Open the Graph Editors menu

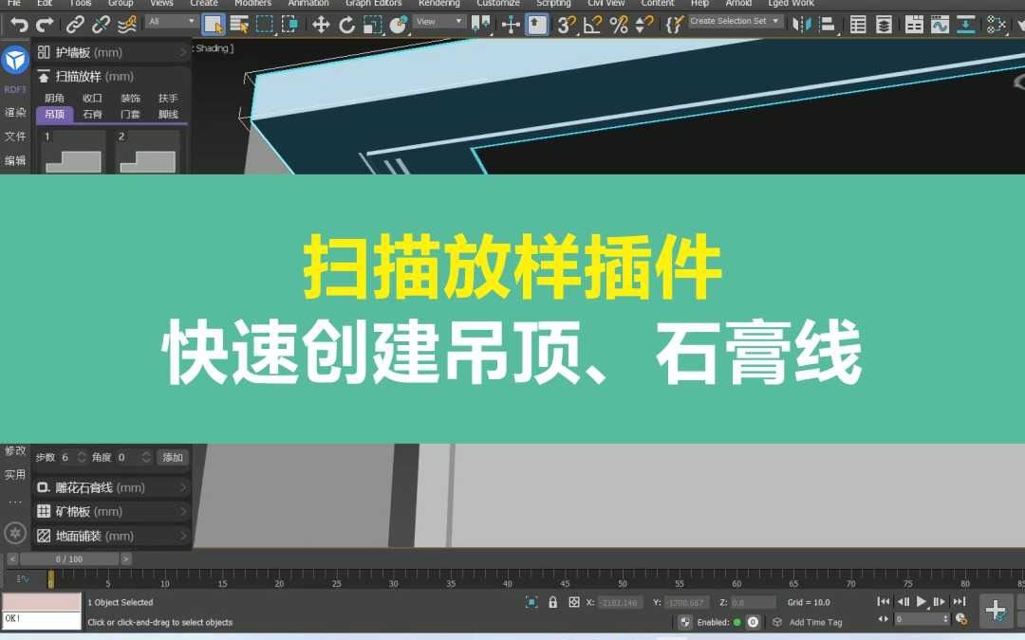pyautogui.click(x=373, y=3)
